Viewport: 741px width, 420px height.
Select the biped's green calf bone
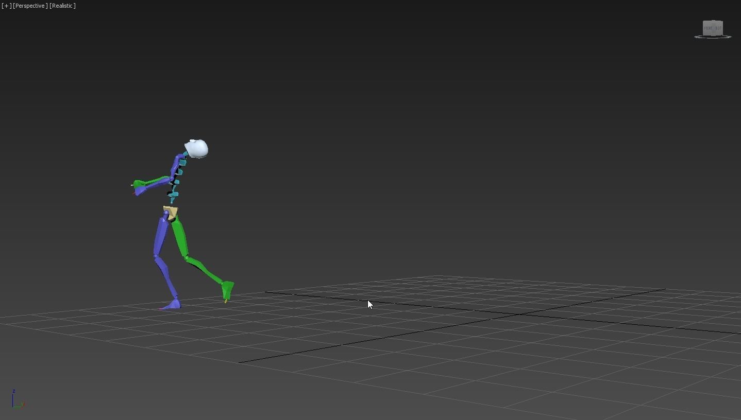(x=205, y=270)
